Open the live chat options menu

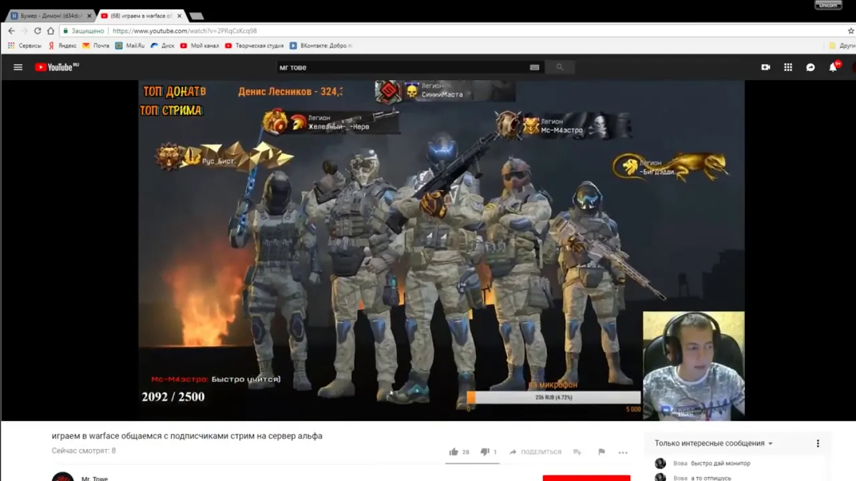[817, 443]
